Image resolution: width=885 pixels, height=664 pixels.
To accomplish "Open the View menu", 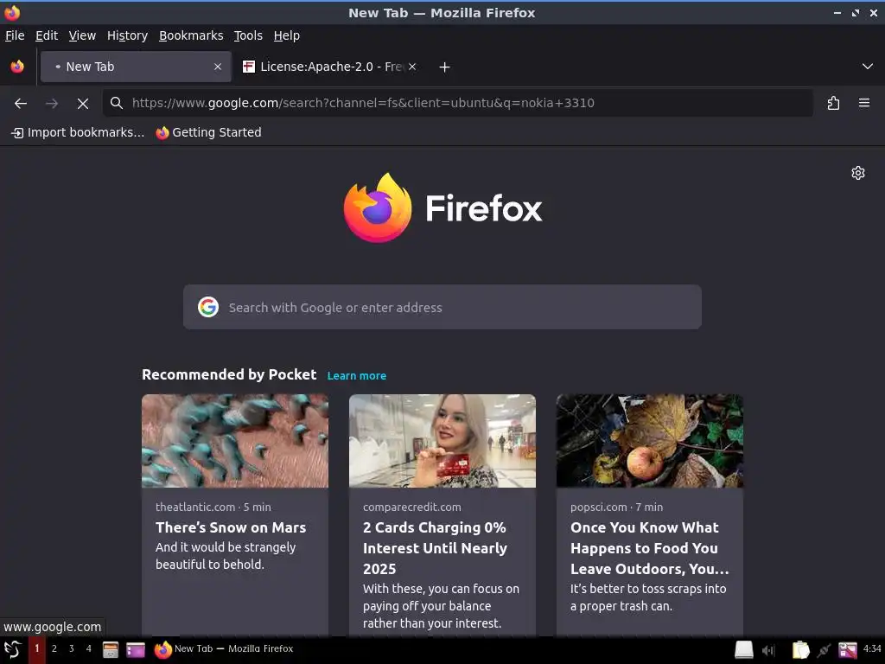I will click(x=82, y=35).
